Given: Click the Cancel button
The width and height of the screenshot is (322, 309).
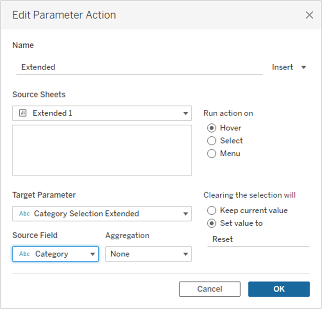Looking at the screenshot, I should [210, 289].
